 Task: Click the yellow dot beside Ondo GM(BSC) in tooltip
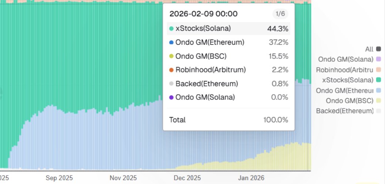(171, 56)
